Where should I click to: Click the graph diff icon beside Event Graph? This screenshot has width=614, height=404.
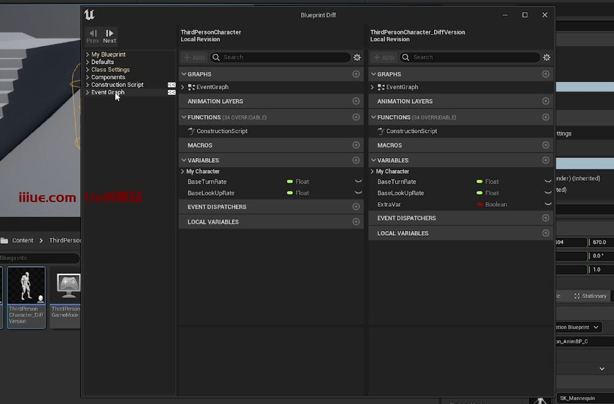click(172, 92)
